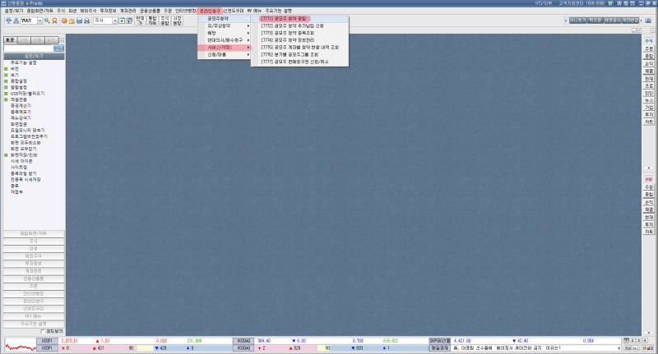Screen dimensions: 658x354
Task: Click the camera icon at toolbar far right
Action: point(648,20)
